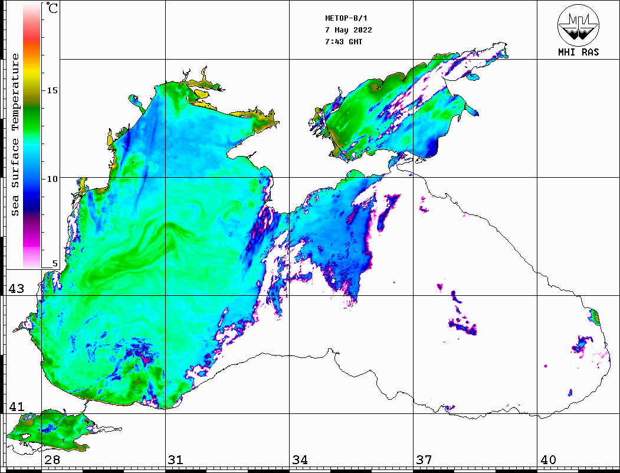Click latitude label '41'
620x473 pixels.
coord(16,406)
